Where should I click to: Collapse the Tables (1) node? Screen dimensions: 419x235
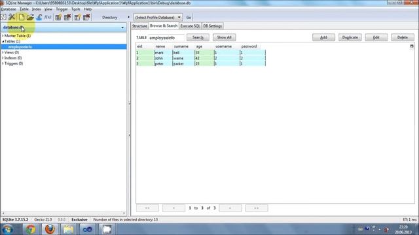(x=3, y=41)
